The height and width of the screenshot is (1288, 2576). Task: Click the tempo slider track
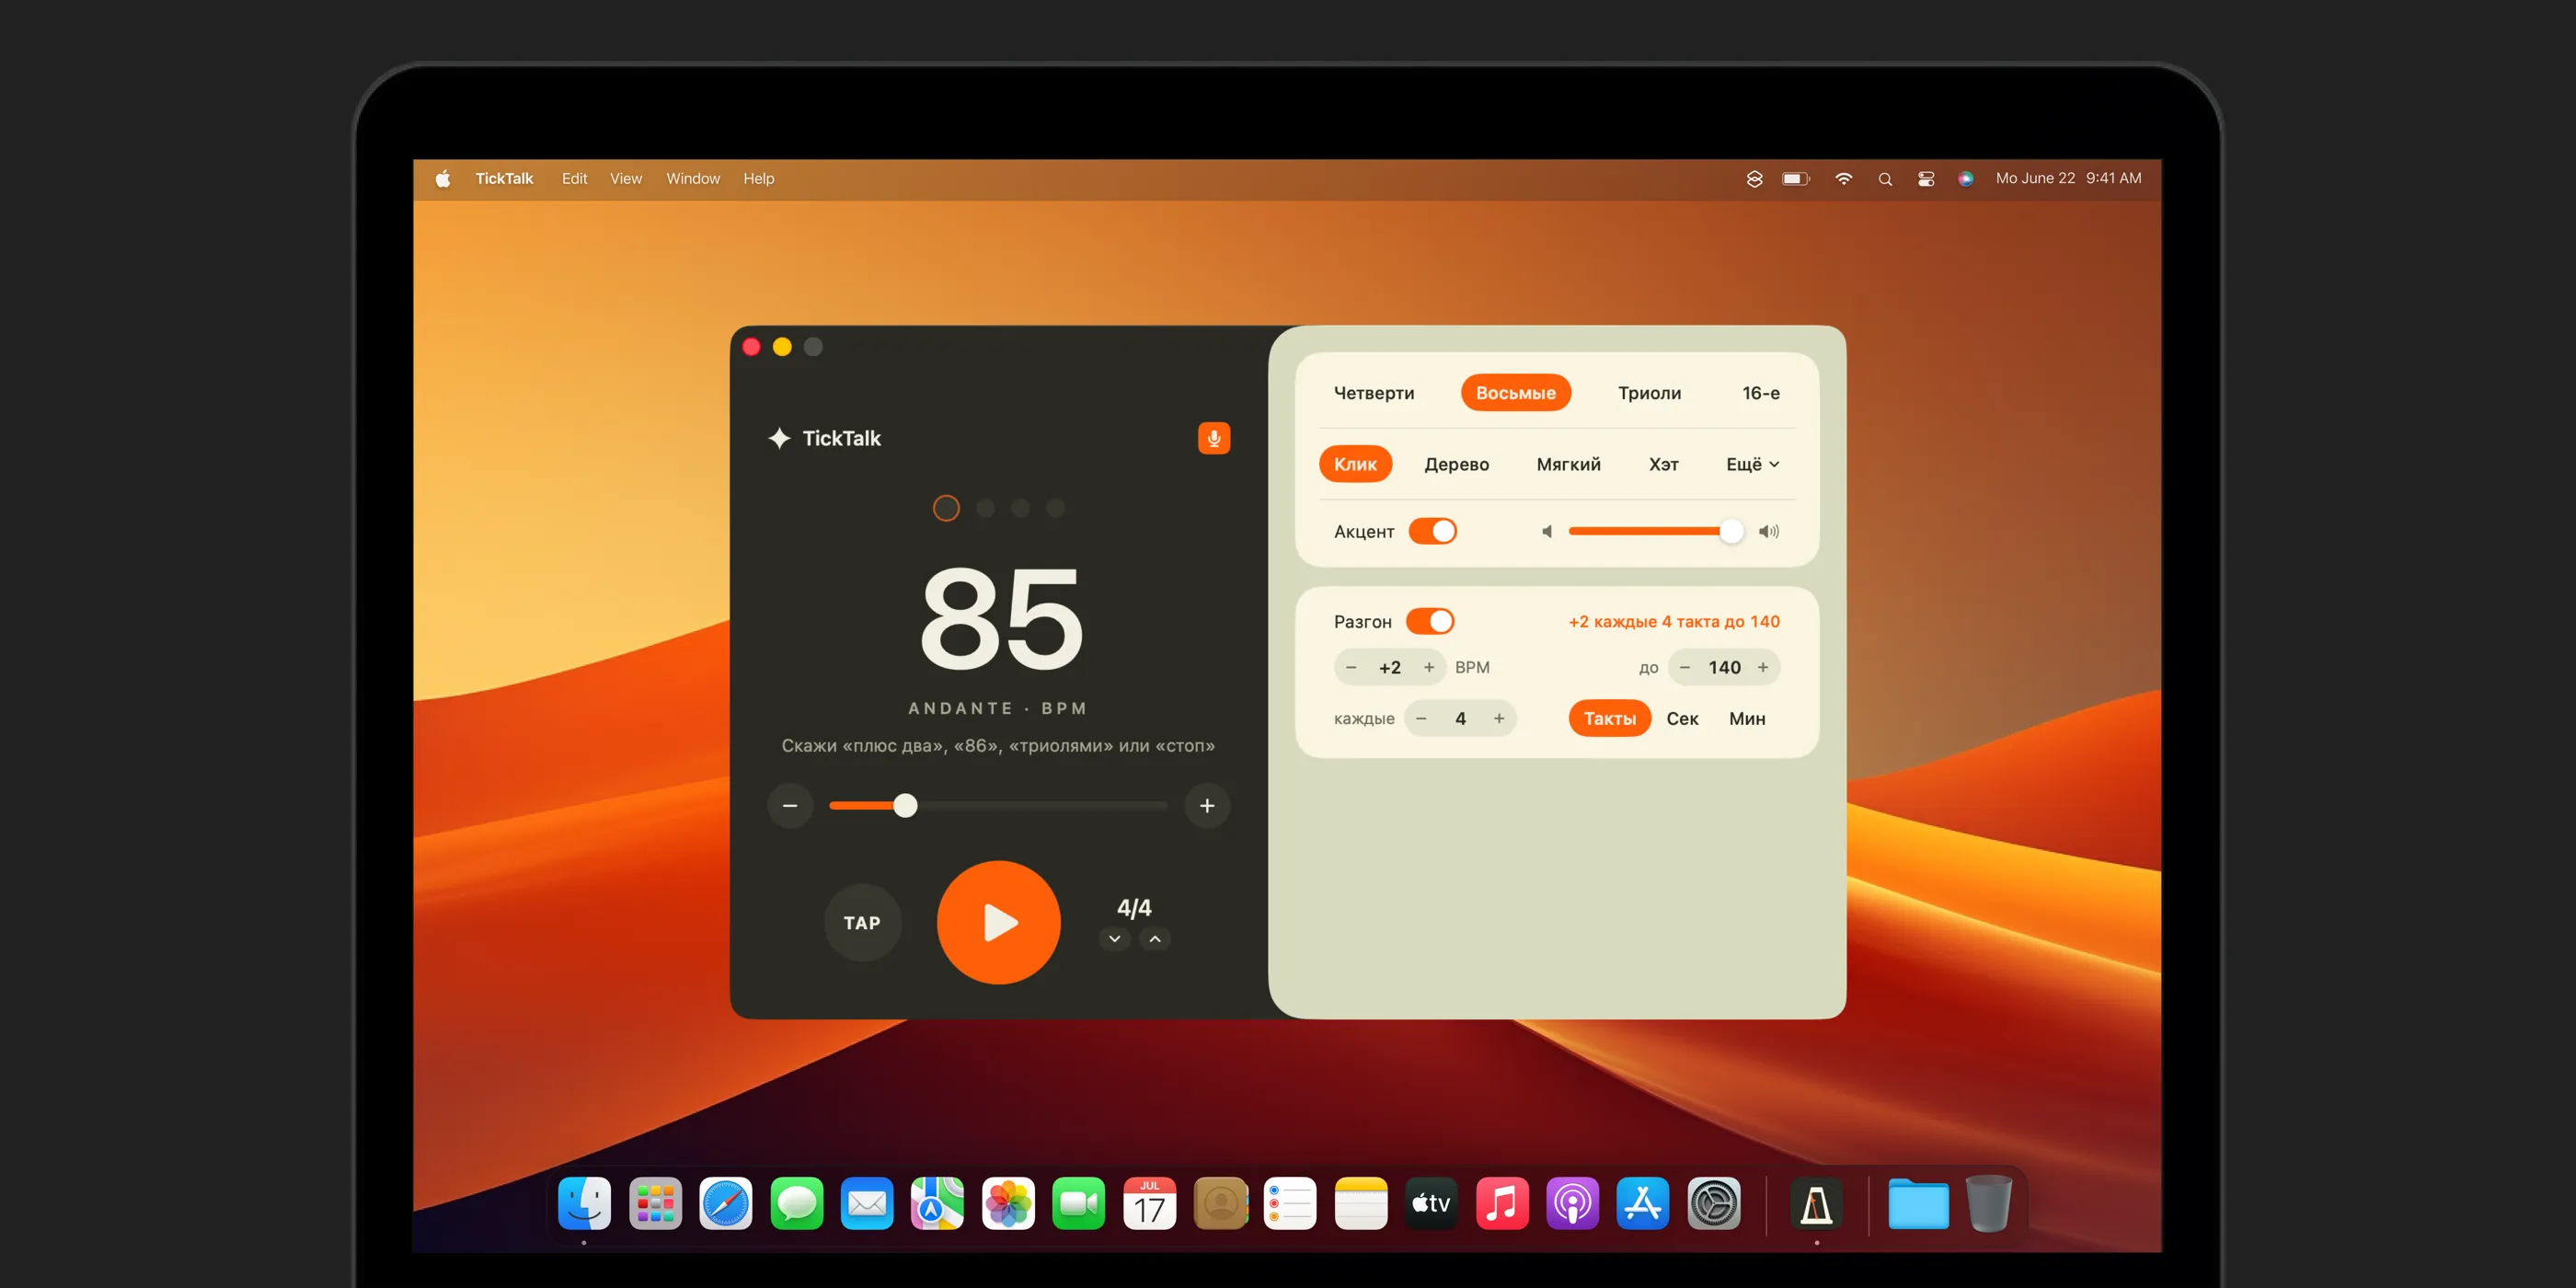click(998, 805)
